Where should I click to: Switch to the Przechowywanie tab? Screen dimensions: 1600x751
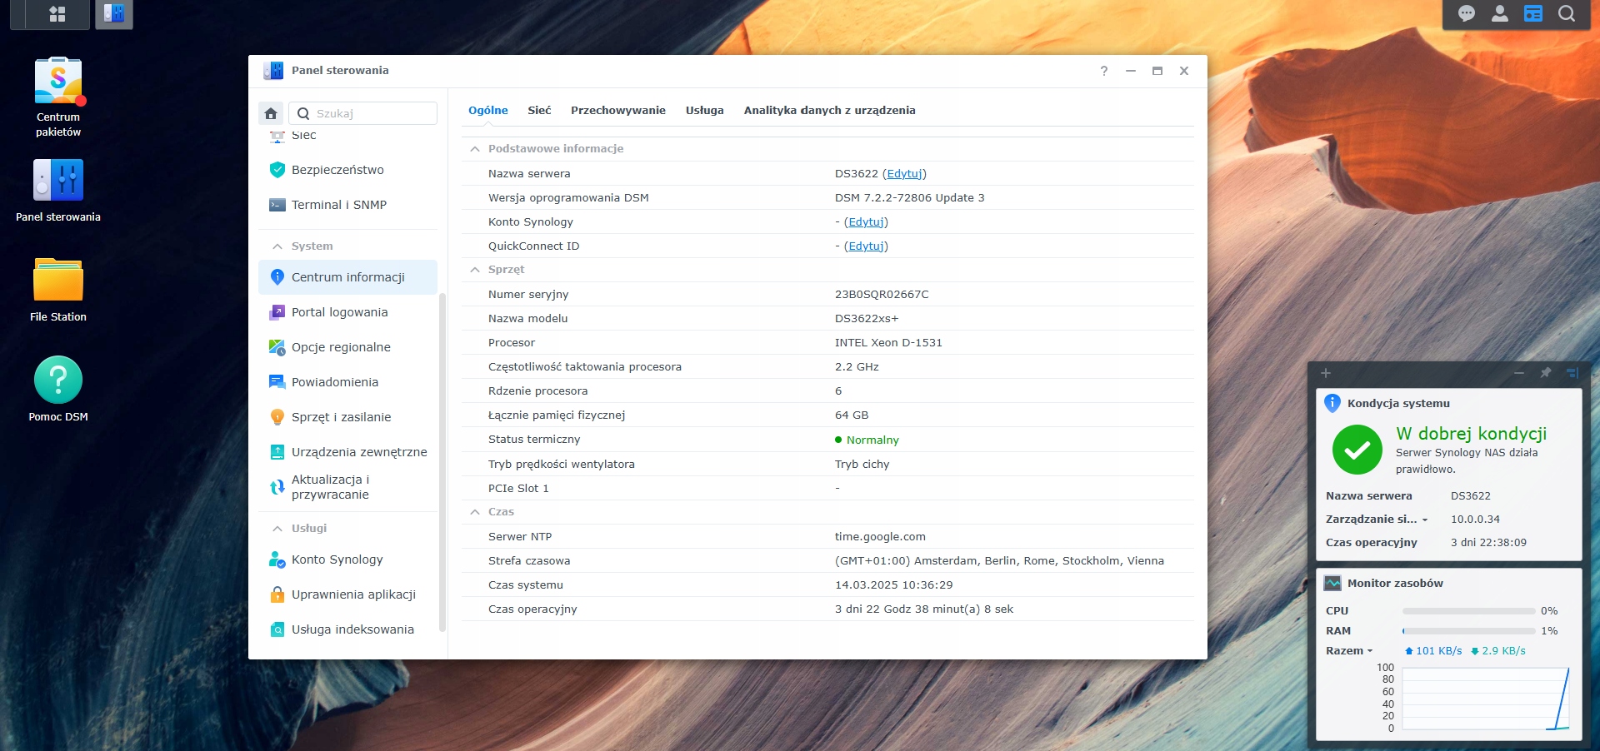click(618, 110)
